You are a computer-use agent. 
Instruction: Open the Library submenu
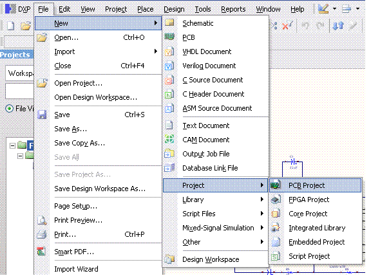point(216,199)
